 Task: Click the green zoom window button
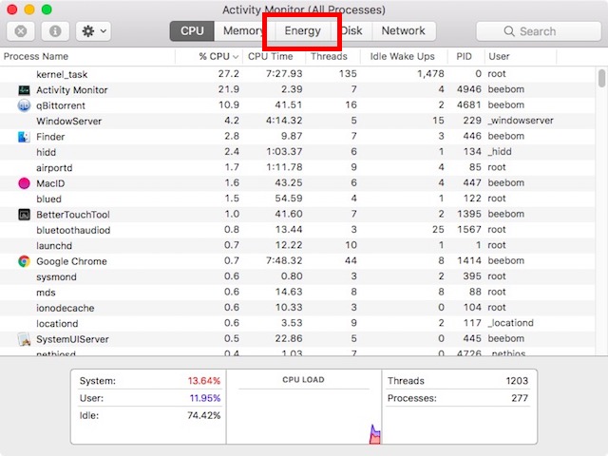point(47,9)
